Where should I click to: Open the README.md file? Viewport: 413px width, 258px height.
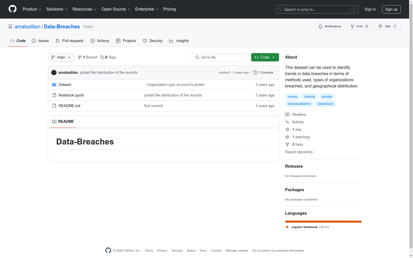tap(69, 106)
